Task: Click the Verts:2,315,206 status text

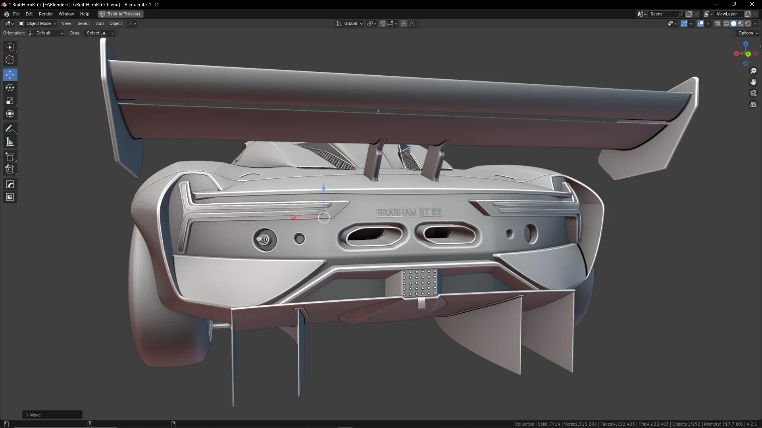Action: click(580, 424)
